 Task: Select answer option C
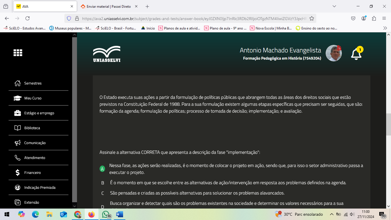tap(102, 193)
